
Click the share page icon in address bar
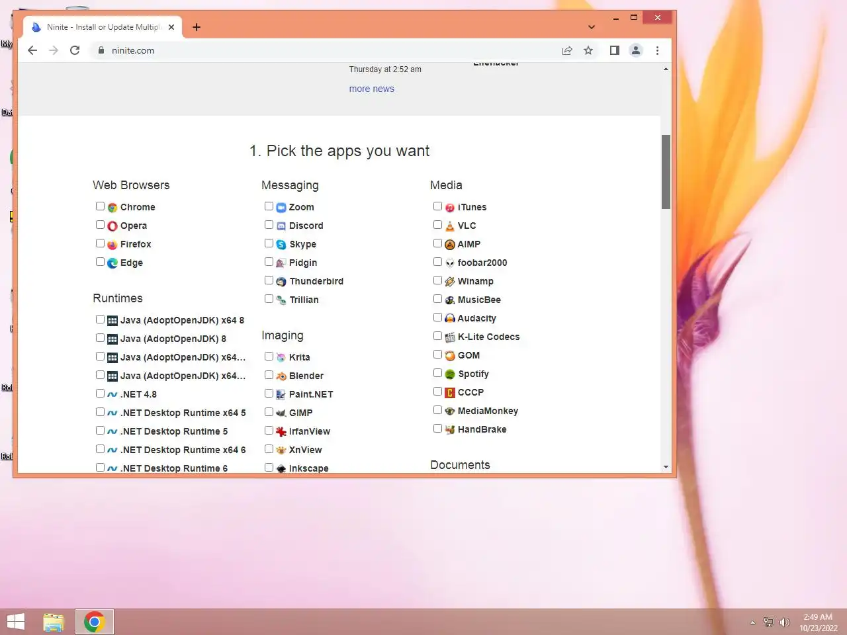(x=567, y=50)
